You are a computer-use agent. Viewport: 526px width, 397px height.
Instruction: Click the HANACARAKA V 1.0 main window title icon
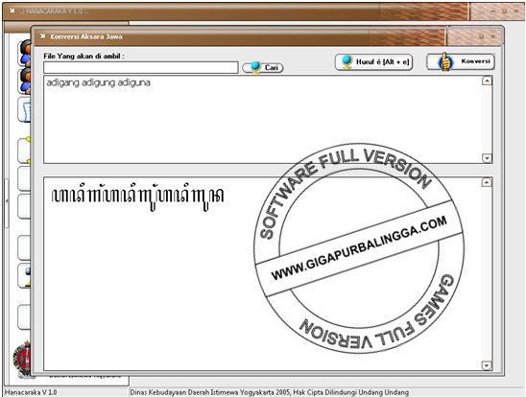12,11
